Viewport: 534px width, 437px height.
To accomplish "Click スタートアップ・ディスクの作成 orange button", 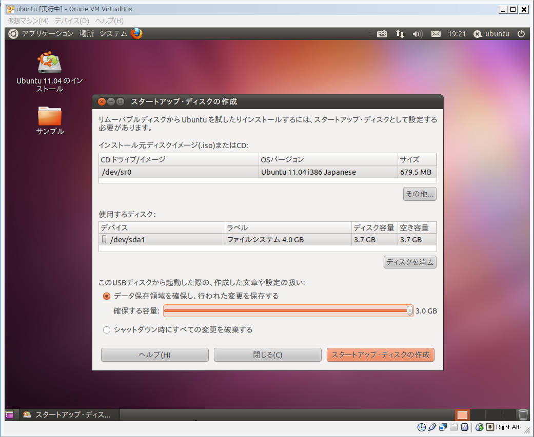I will [381, 355].
